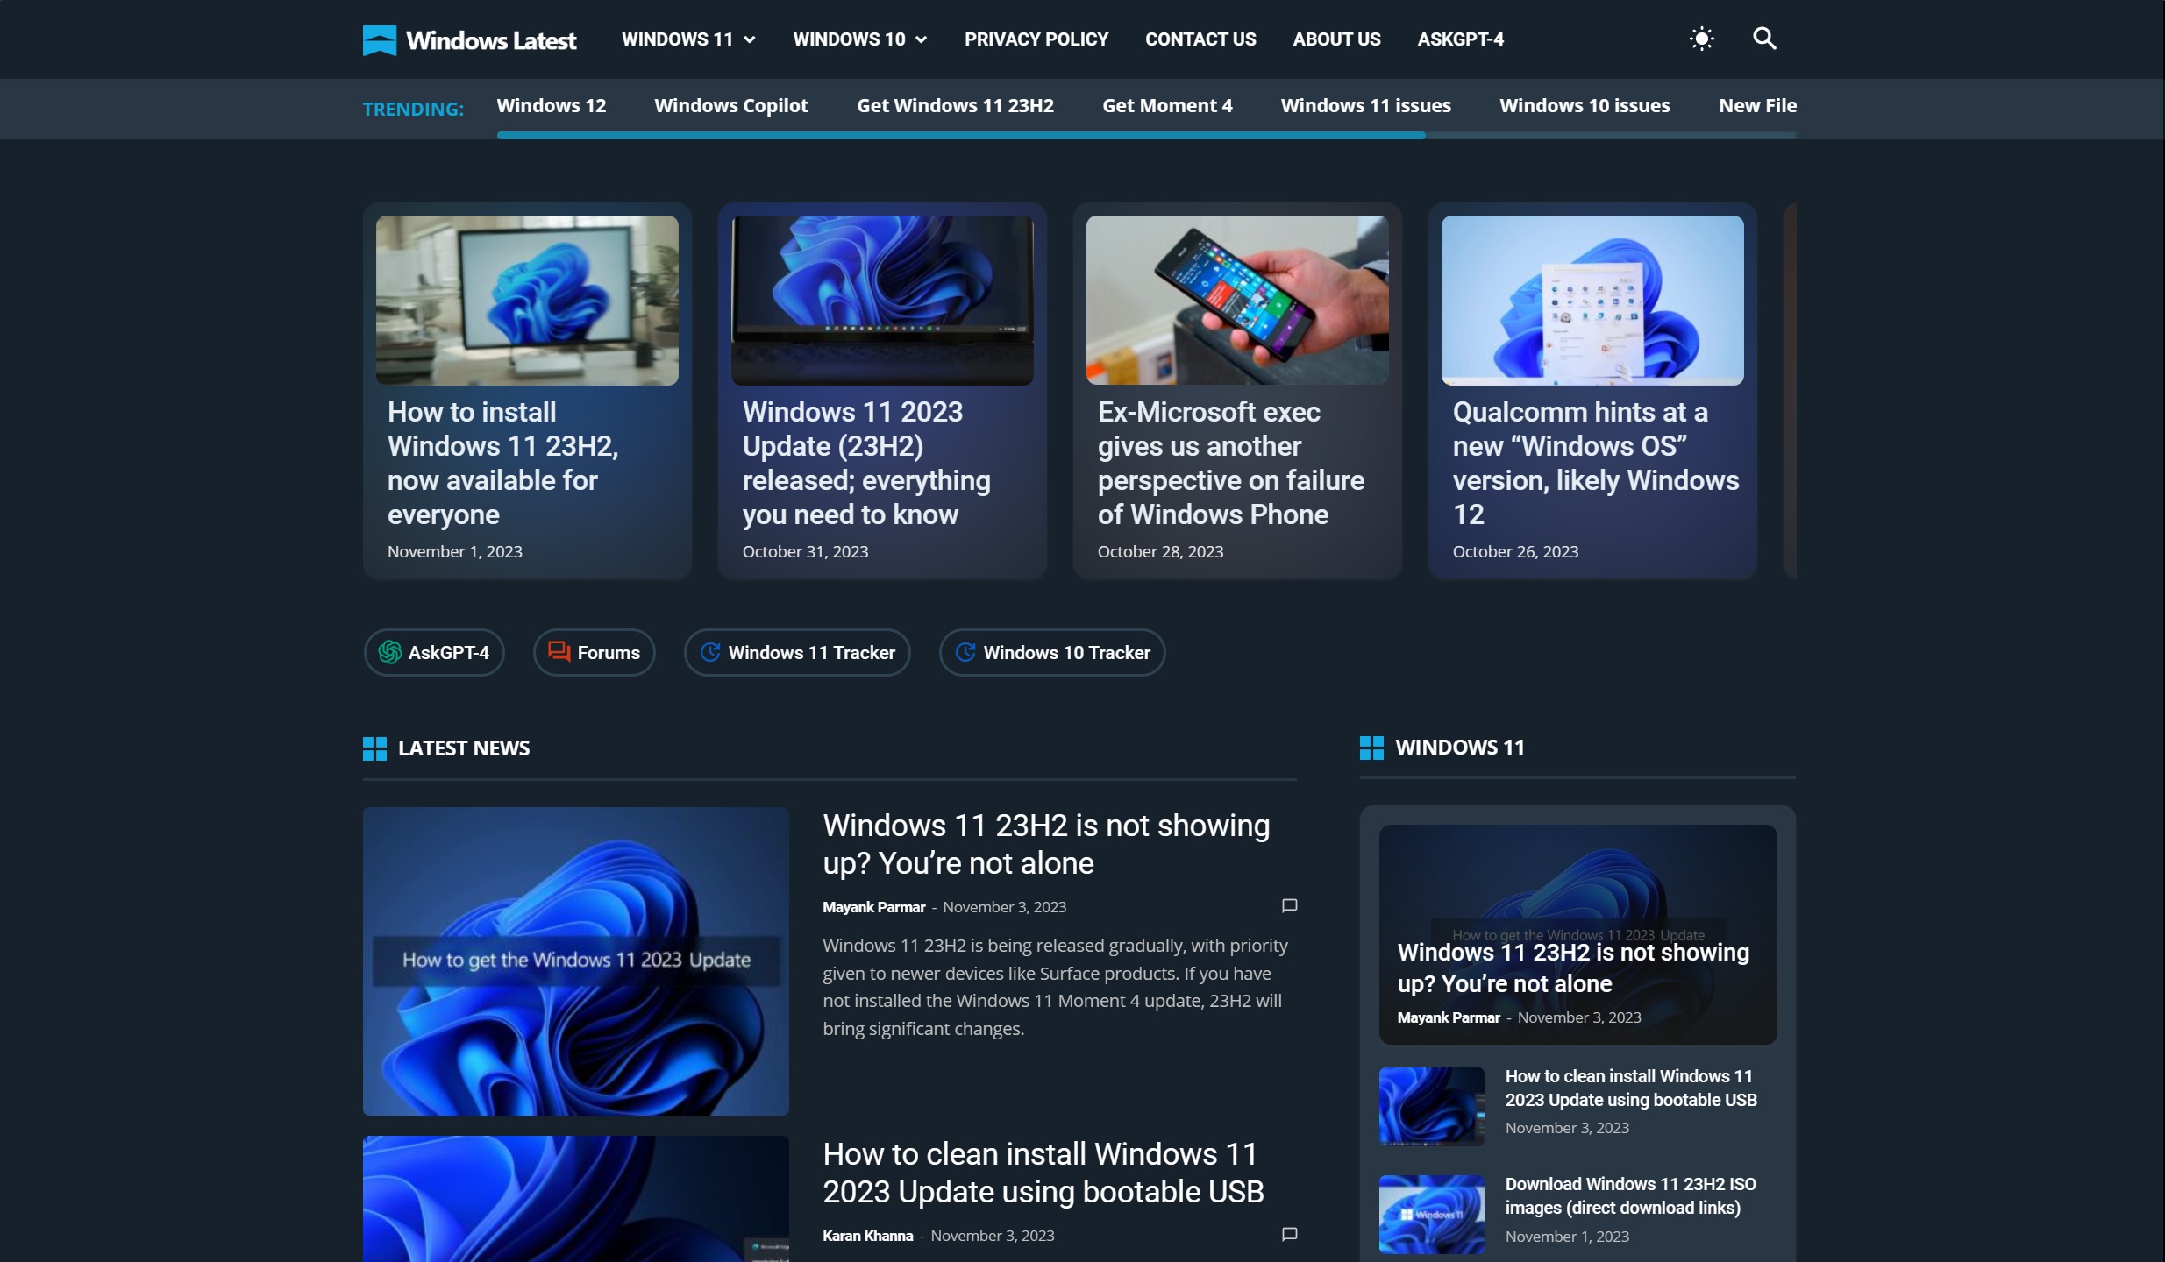2165x1262 pixels.
Task: Toggle the light/dark theme sun icon
Action: click(1701, 39)
